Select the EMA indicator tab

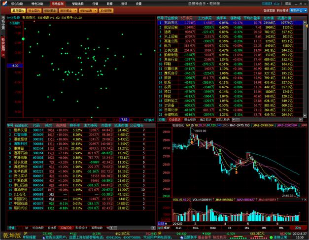[x=281, y=228]
